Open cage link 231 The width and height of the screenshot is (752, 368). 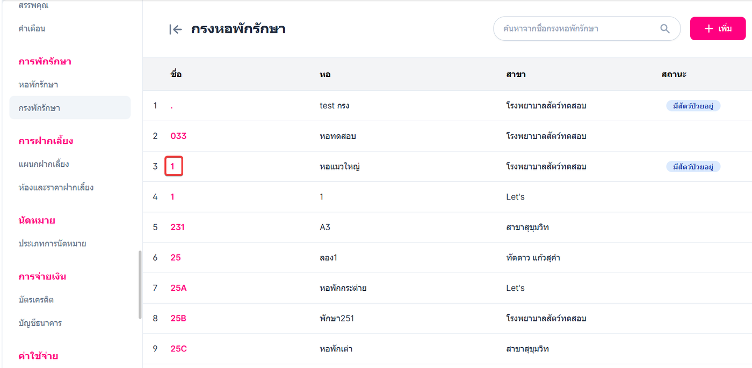coord(177,227)
